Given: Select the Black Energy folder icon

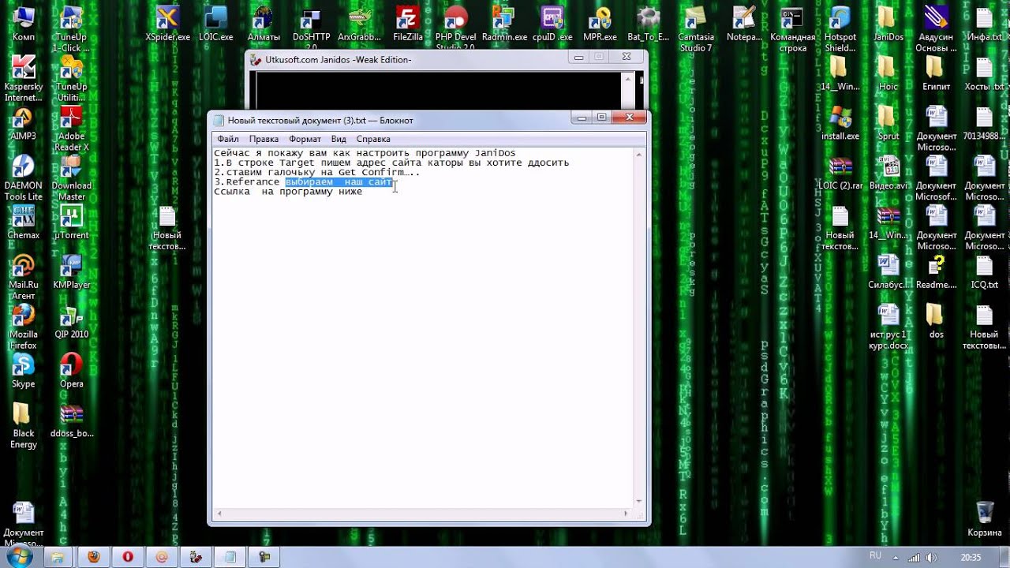Looking at the screenshot, I should [x=24, y=425].
